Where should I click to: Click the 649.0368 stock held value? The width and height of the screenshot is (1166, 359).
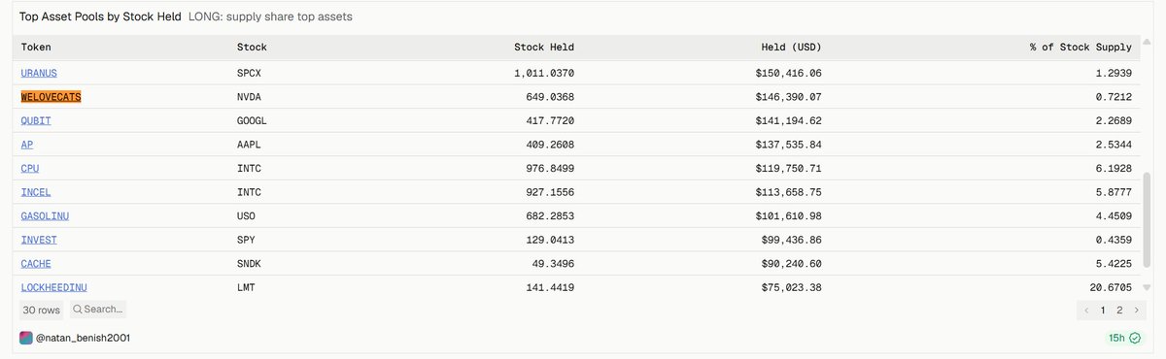click(549, 97)
